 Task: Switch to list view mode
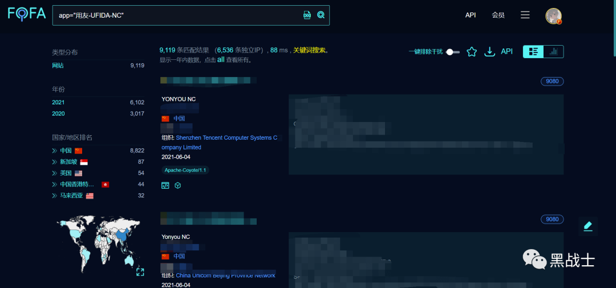[x=533, y=51]
